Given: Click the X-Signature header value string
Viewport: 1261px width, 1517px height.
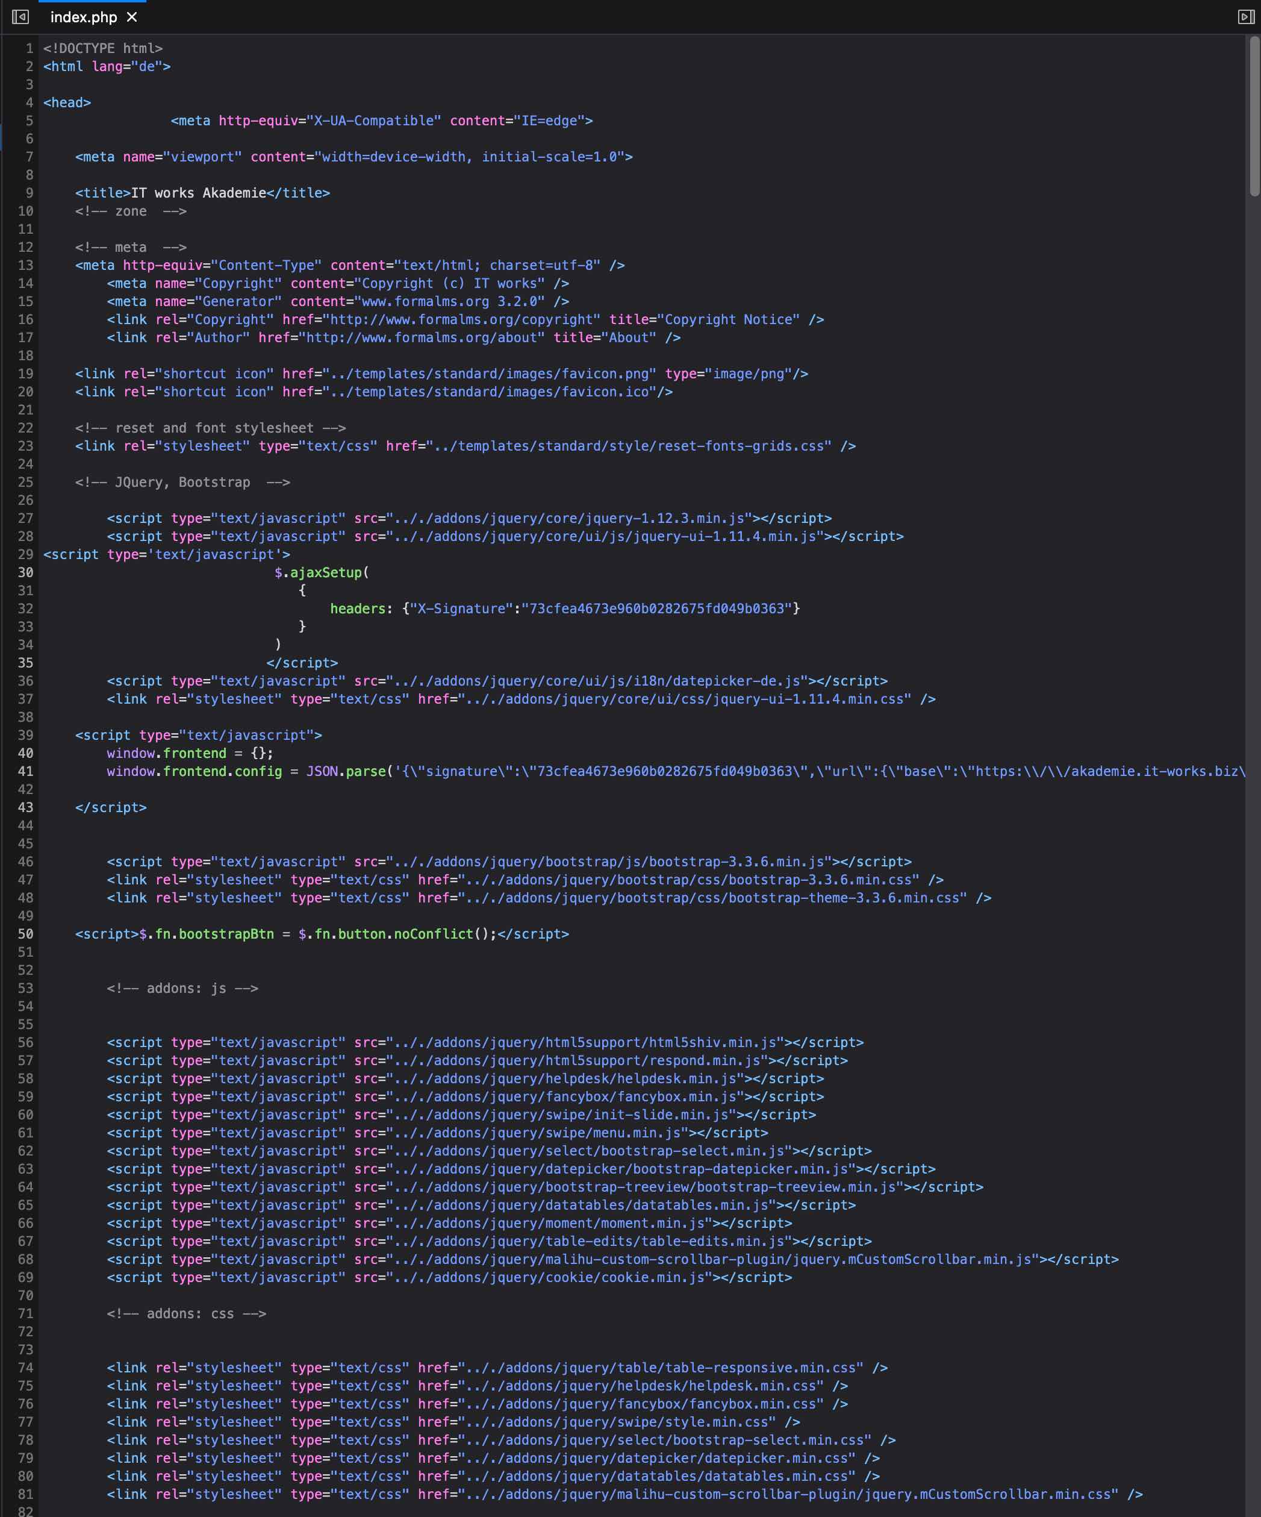Looking at the screenshot, I should (657, 608).
